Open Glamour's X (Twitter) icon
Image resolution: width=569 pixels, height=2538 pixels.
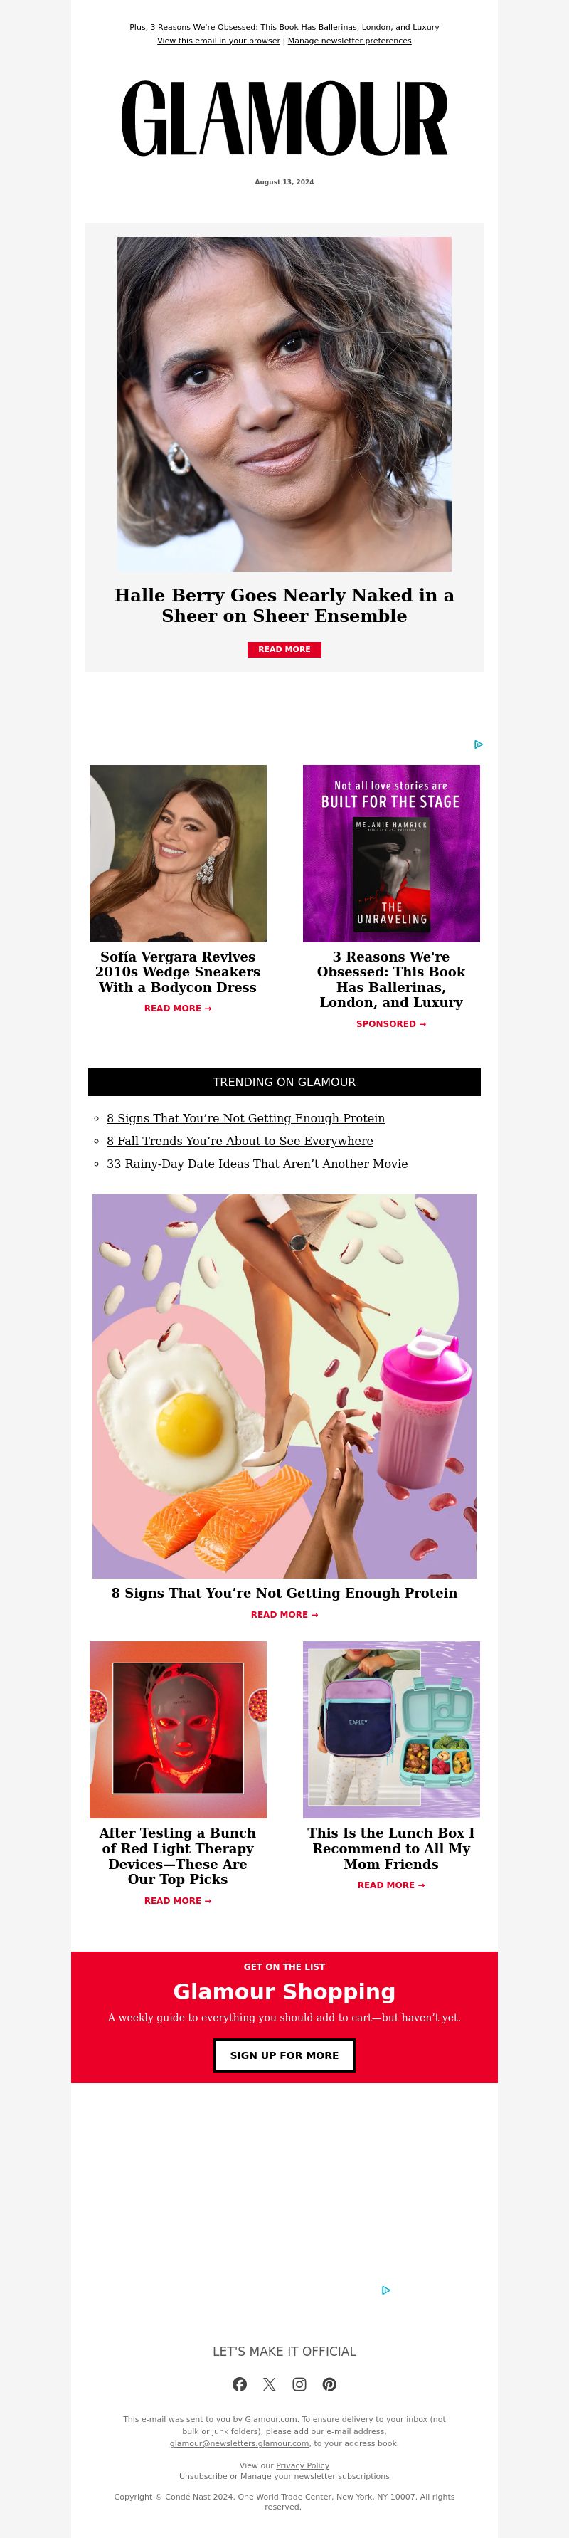(x=269, y=2384)
